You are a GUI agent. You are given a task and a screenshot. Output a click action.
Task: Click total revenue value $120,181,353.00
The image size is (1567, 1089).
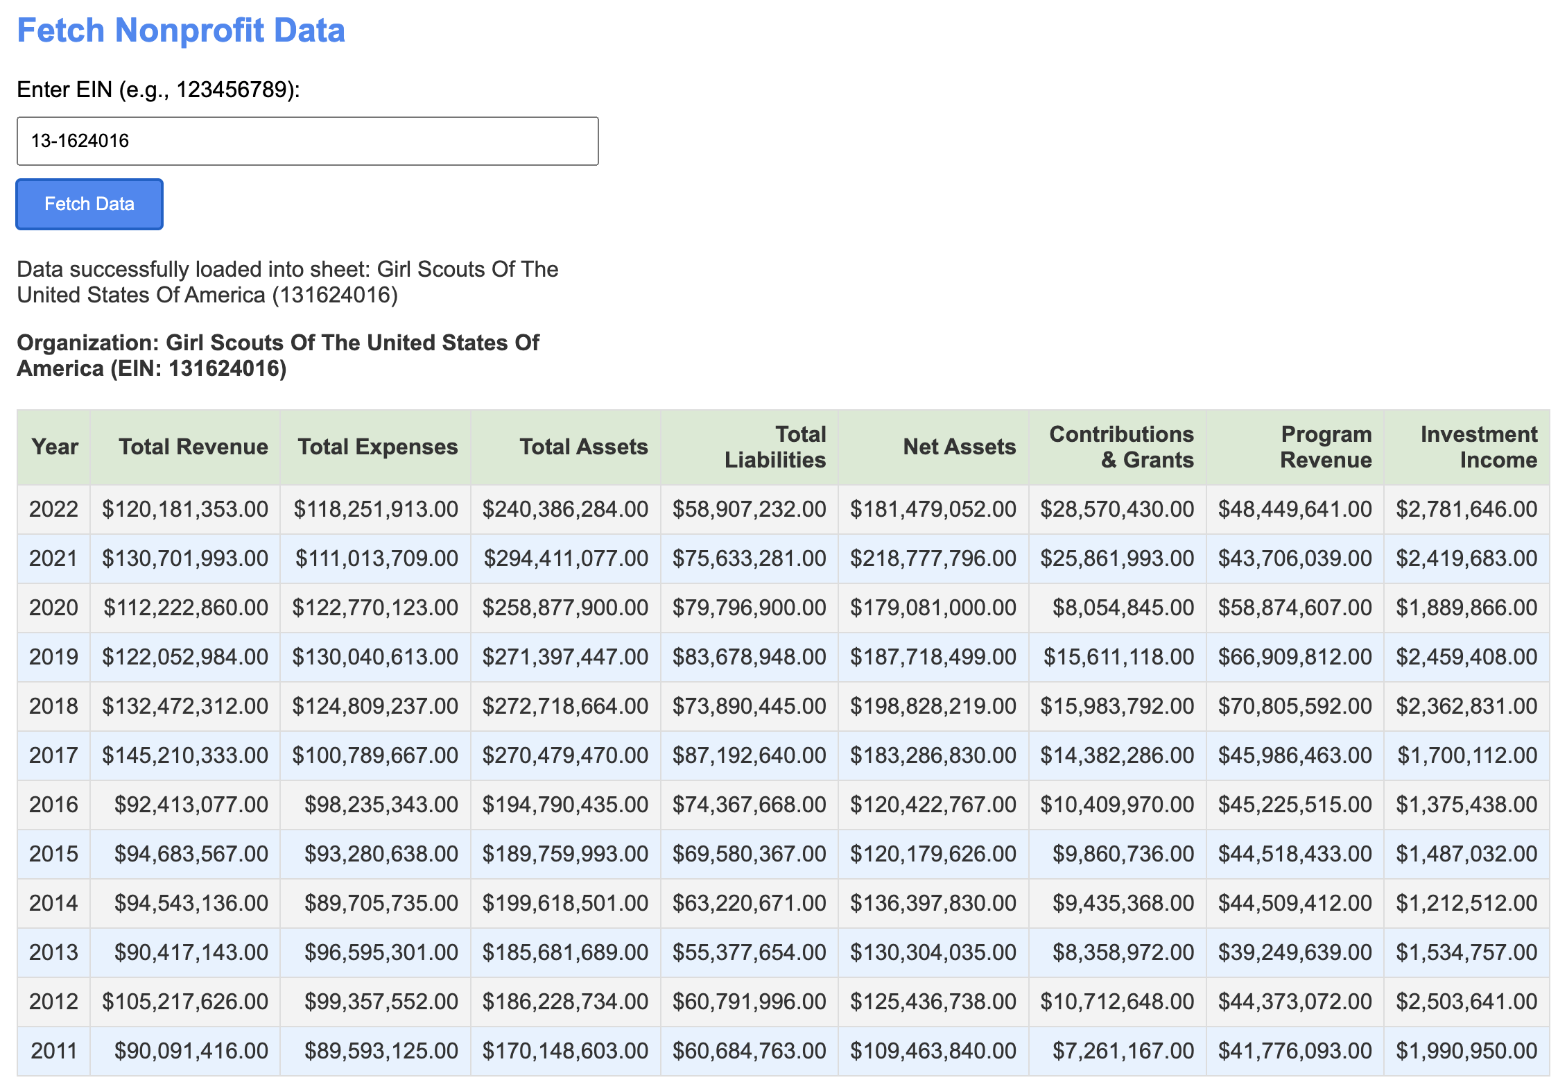pyautogui.click(x=185, y=509)
